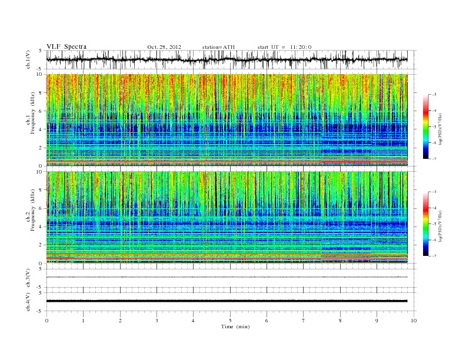Viewport: 466px width, 360px height.
Task: Click the "Time (min)" axis title
Action: tap(235, 326)
